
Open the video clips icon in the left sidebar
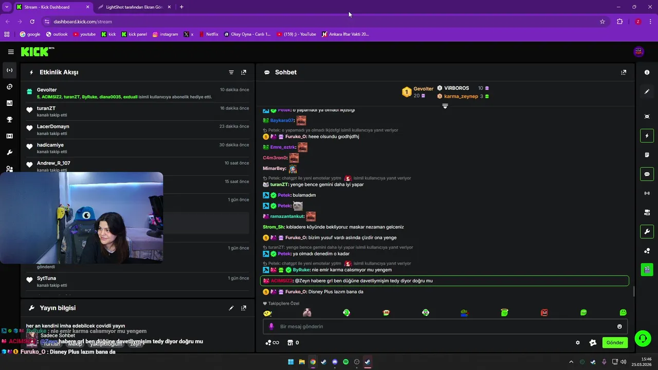[10, 136]
